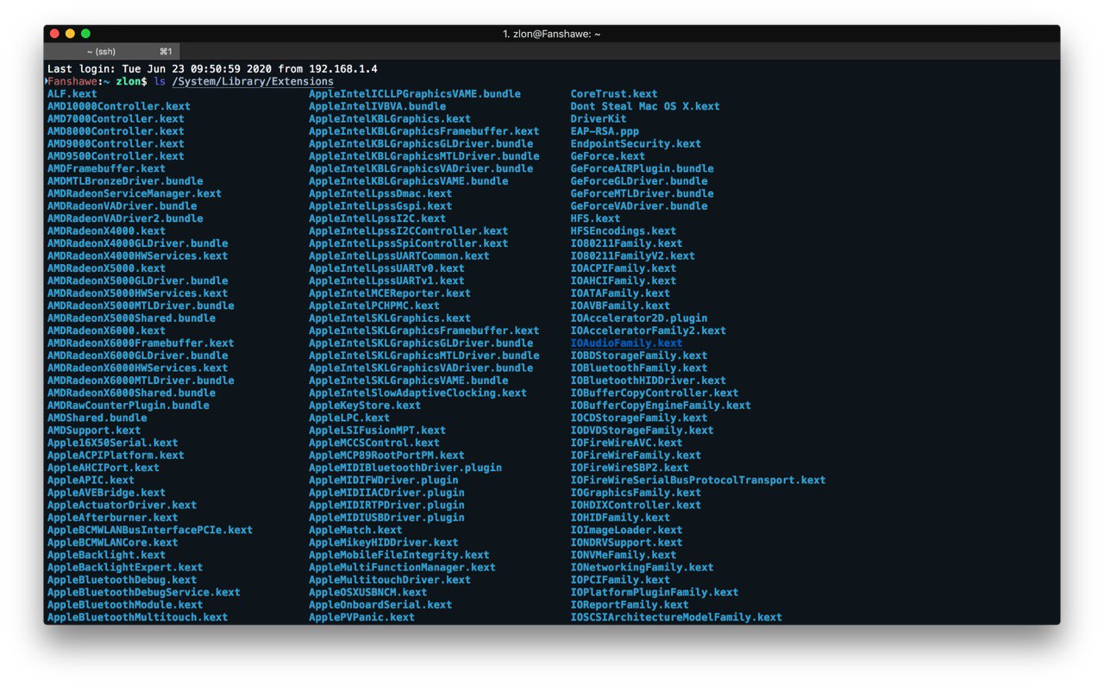Click AppleBCMWLANBusInterfacePCIe.kext entry
This screenshot has height=687, width=1104.
[x=150, y=530]
